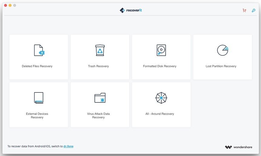Viewport: 261px width, 156px height.
Task: Click the key registration icon
Action: point(253,11)
